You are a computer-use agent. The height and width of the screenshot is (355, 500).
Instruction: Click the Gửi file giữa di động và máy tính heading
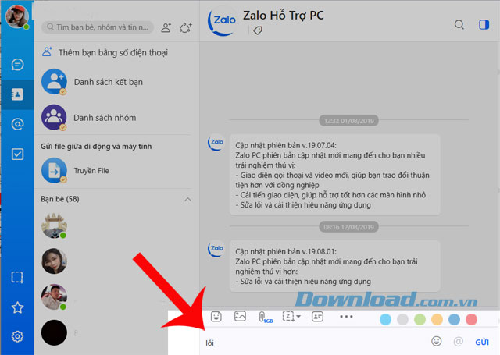[x=96, y=147]
